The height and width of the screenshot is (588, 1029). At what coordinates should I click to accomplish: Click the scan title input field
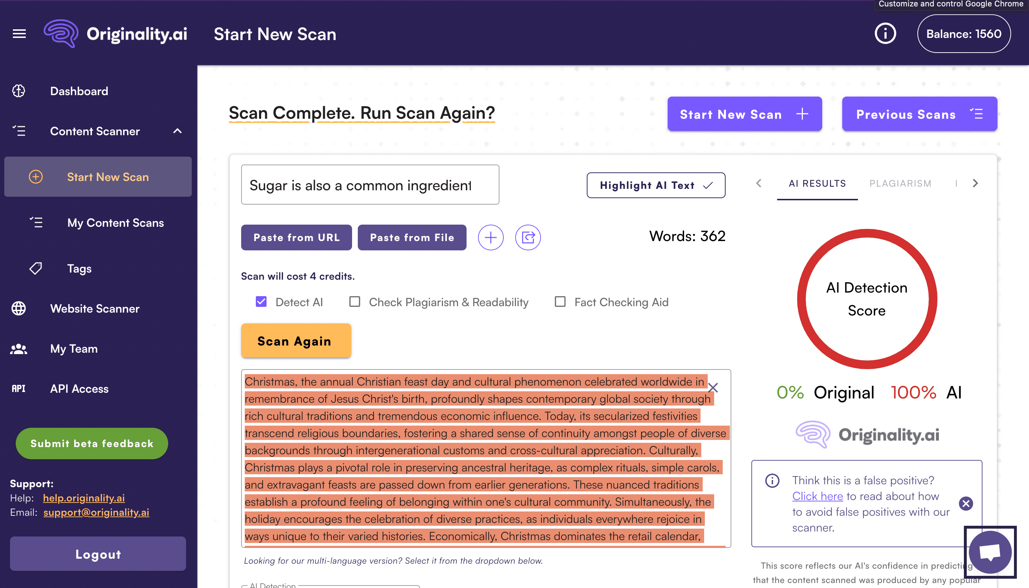(x=370, y=185)
